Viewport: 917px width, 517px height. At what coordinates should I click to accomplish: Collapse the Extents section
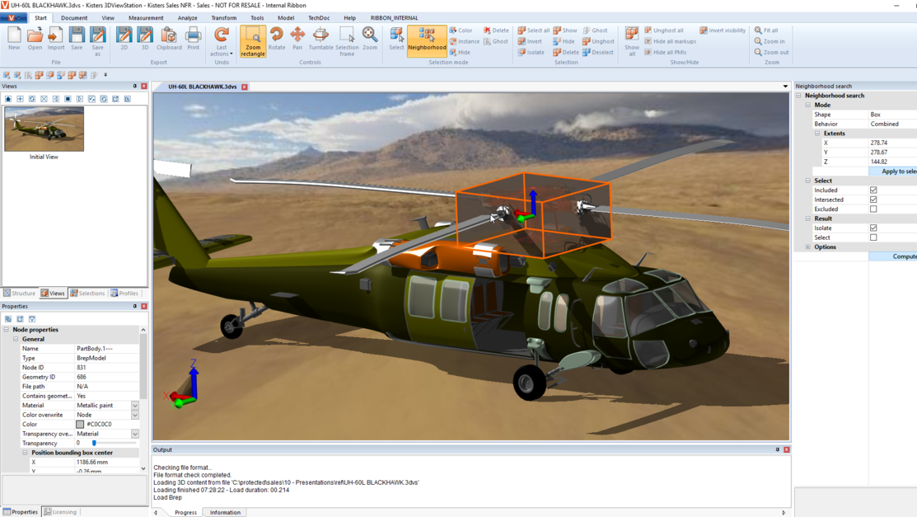click(x=817, y=134)
